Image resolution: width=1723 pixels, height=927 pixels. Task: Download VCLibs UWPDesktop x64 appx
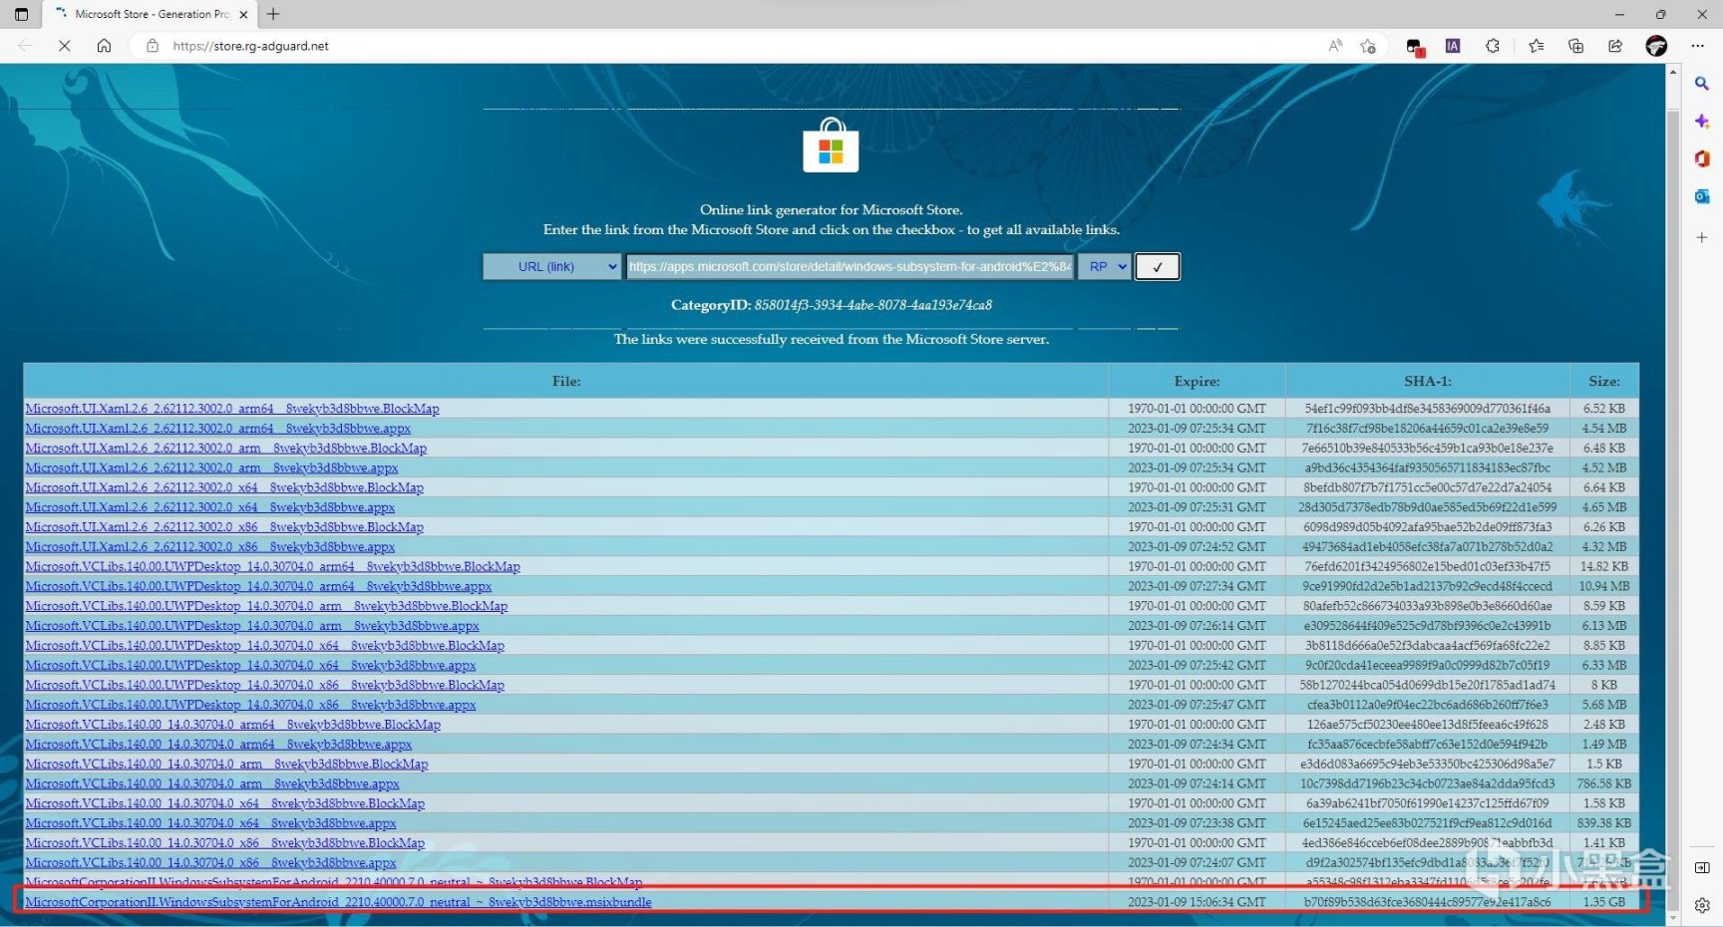(250, 665)
